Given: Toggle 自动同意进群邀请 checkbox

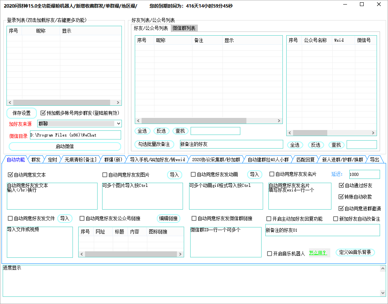Looking at the screenshot, I should [x=341, y=208].
